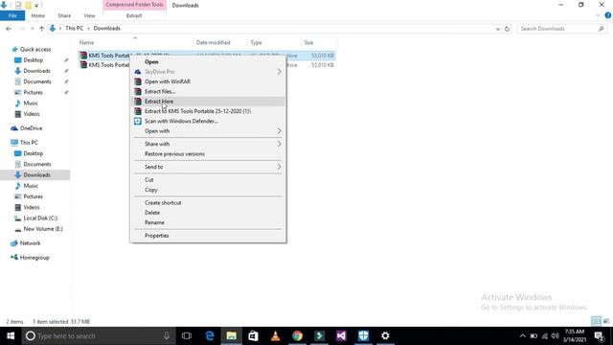Screen dimensions: 613x345
Task: Expand the SkyDrive Pro submenu arrow
Action: [x=279, y=72]
